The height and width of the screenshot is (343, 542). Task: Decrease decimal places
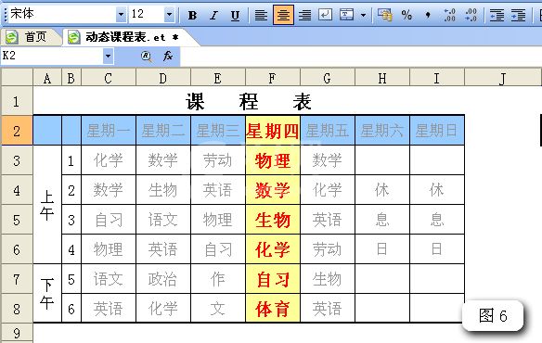click(471, 15)
